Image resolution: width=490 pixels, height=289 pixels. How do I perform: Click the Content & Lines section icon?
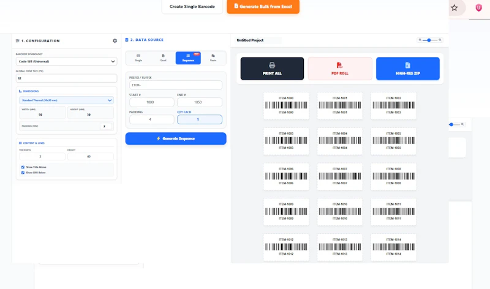tap(20, 143)
